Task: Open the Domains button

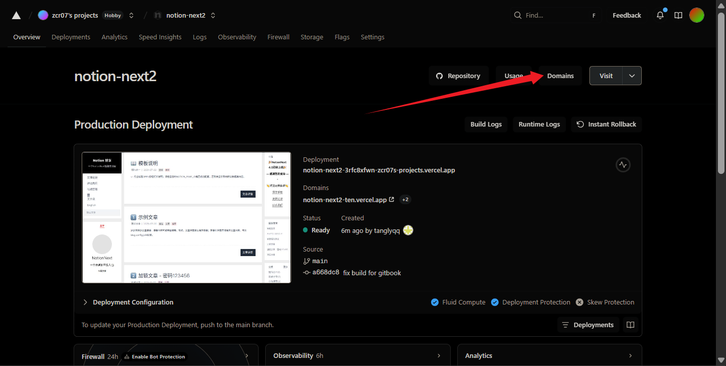Action: click(x=560, y=76)
